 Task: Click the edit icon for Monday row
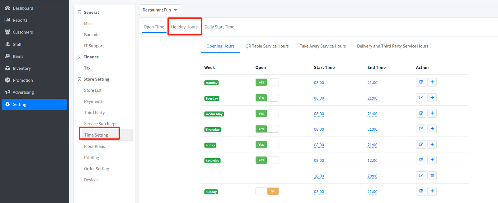coord(421,82)
